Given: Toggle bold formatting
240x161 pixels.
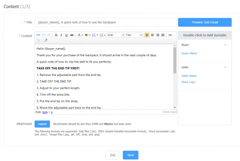Looking at the screenshot, I should point(56,35).
